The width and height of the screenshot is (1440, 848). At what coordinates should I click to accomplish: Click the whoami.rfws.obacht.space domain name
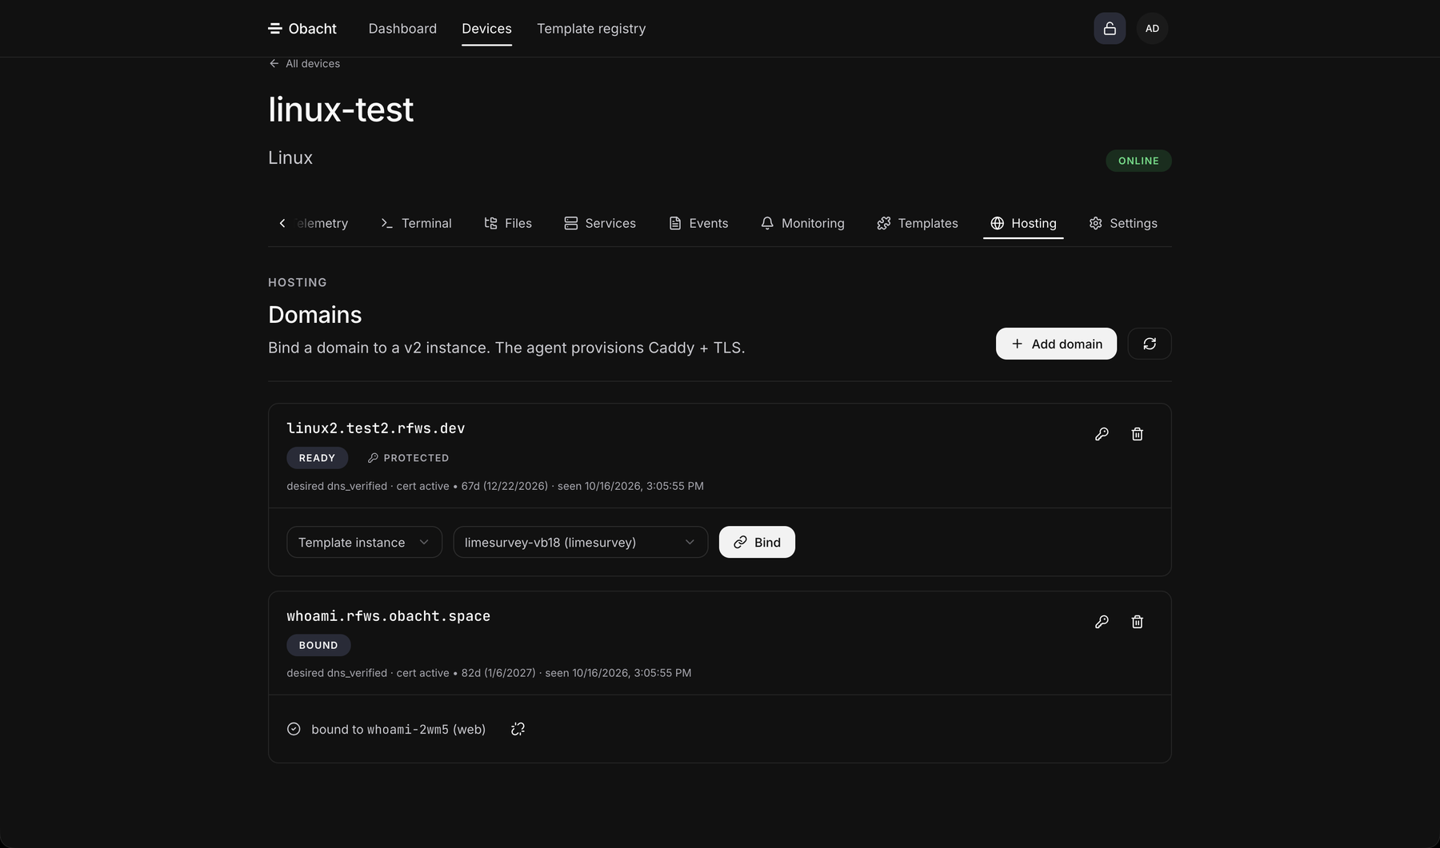pyautogui.click(x=389, y=616)
